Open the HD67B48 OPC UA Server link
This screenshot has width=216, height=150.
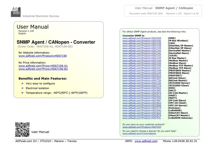(x=142, y=105)
